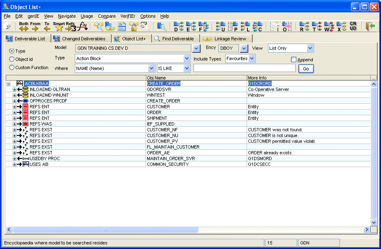Select the Object Id radio button

click(x=12, y=59)
